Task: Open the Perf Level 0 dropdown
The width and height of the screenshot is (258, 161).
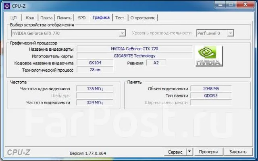Action: pyautogui.click(x=231, y=33)
